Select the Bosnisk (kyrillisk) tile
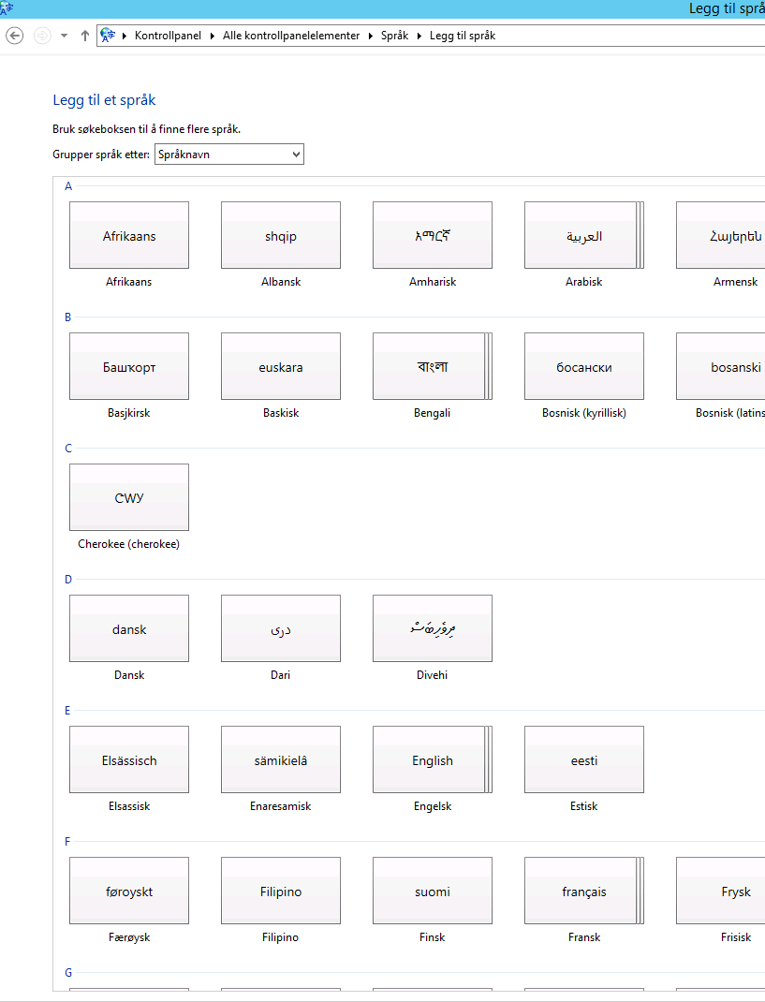 [x=584, y=366]
